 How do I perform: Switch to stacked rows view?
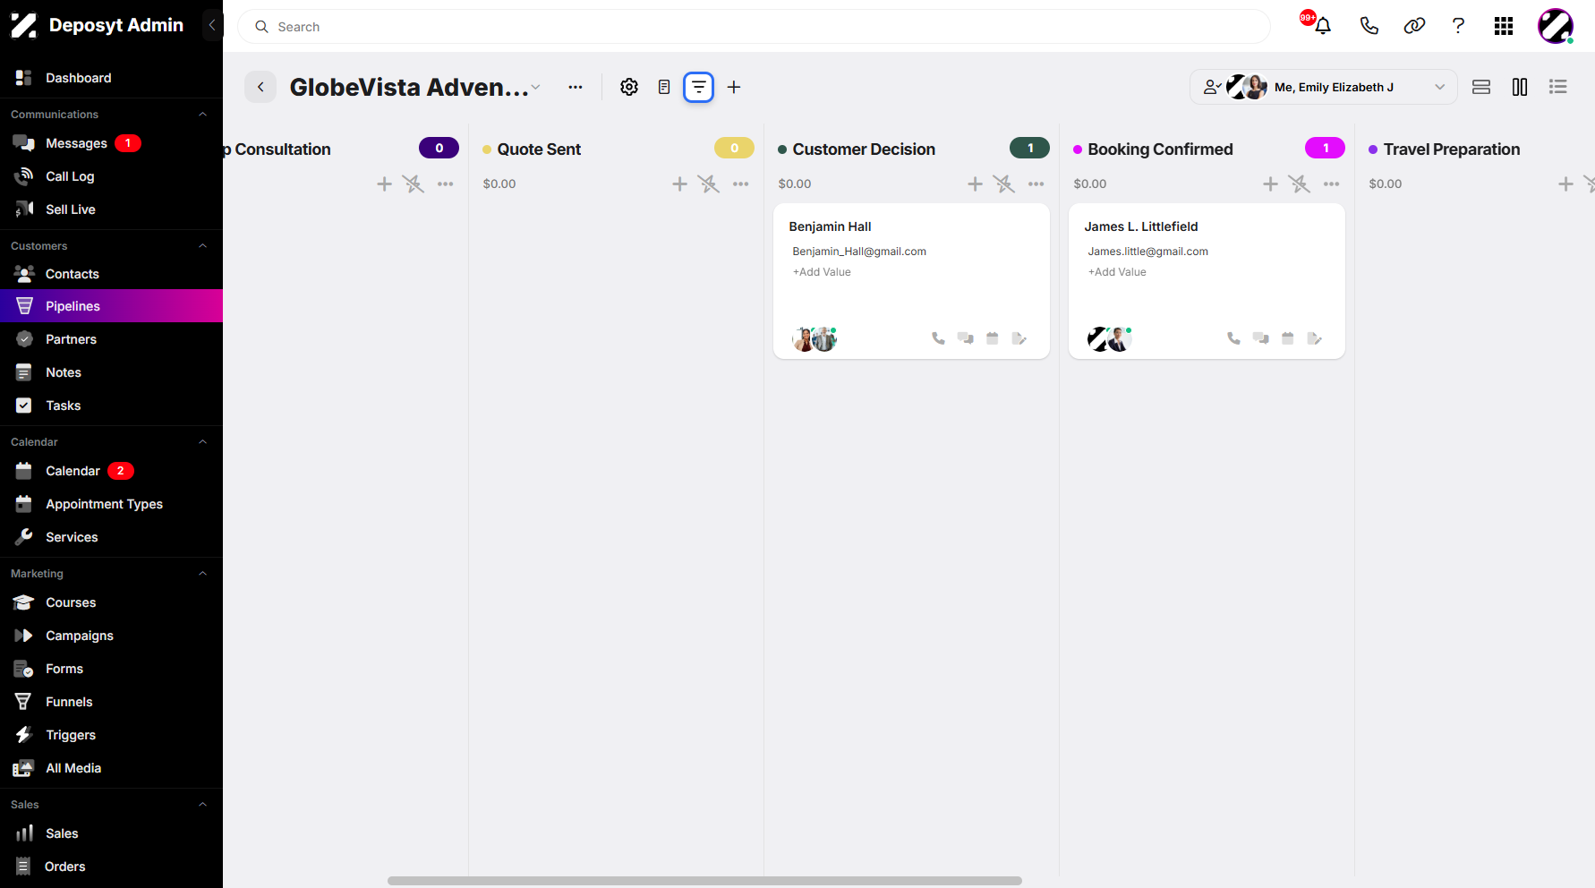[1481, 87]
